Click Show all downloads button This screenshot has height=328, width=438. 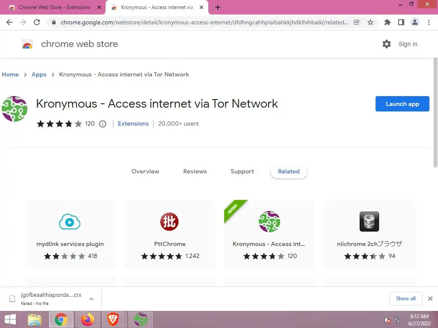tap(405, 299)
